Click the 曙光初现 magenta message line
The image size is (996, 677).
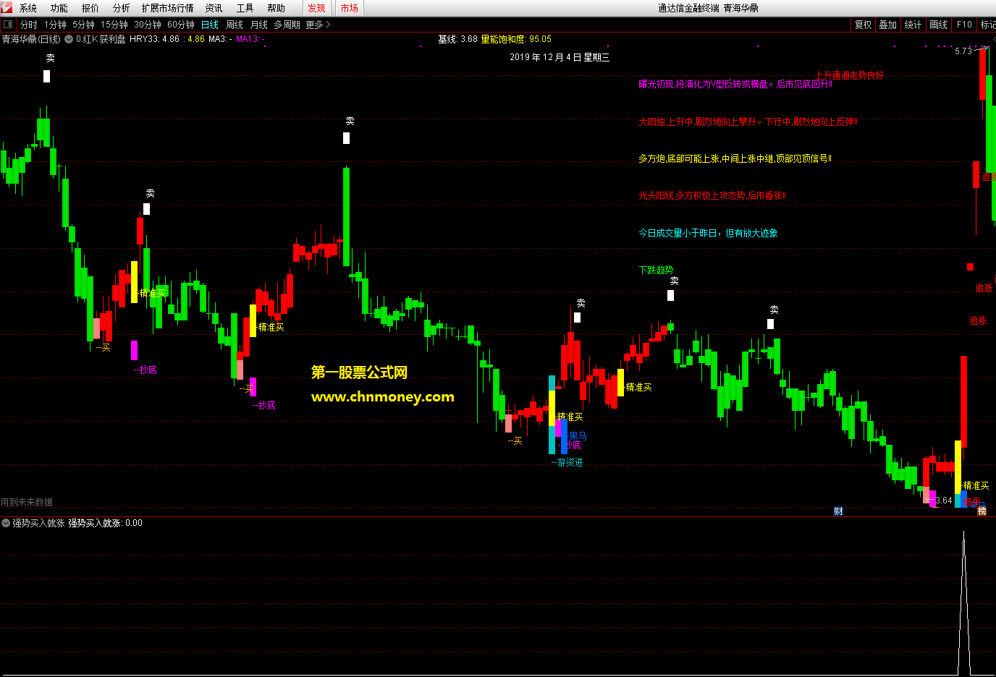(x=735, y=84)
